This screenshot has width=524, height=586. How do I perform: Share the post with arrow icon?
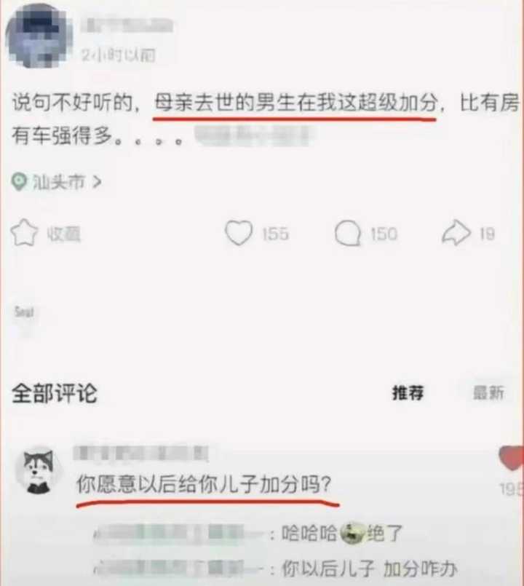point(456,233)
